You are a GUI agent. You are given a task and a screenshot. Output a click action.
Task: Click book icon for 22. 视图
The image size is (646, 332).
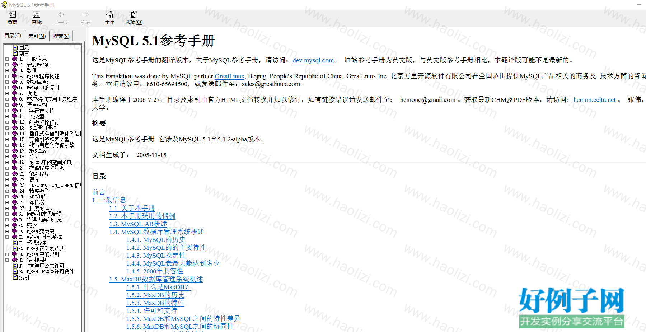pos(15,179)
